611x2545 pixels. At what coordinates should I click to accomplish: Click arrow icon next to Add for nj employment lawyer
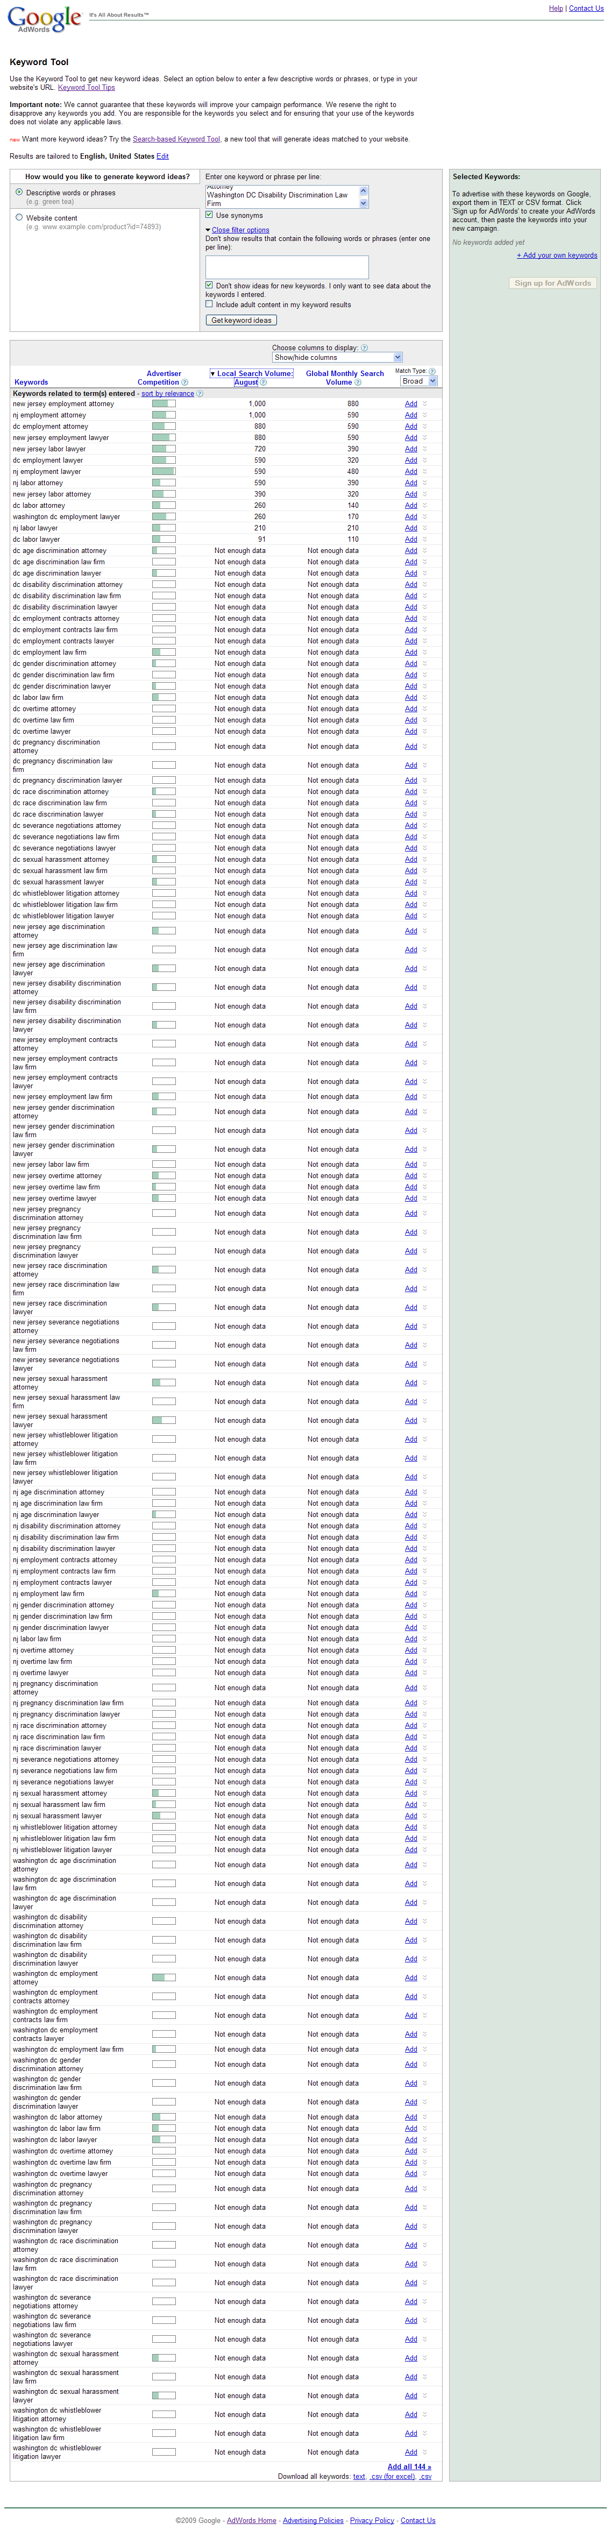(424, 471)
